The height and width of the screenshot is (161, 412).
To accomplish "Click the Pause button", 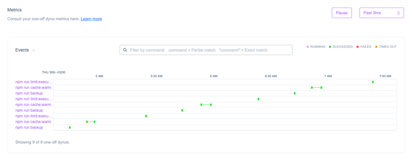I will click(x=342, y=13).
